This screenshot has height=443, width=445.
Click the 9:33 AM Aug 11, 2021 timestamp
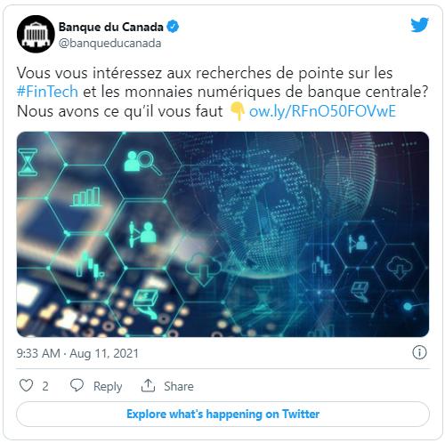point(77,353)
